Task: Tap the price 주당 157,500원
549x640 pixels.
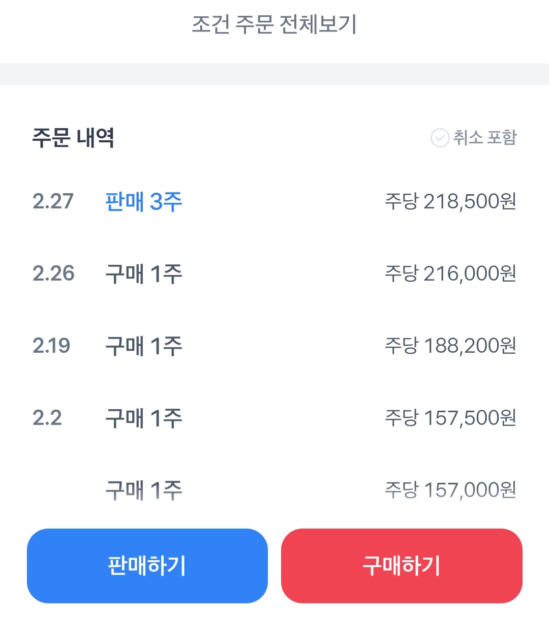Action: click(x=450, y=418)
